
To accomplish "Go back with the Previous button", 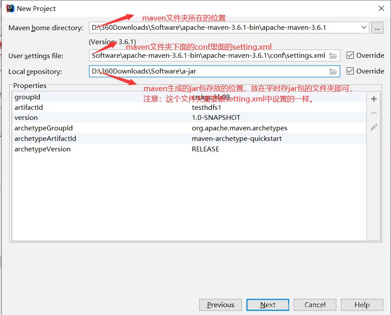I will click(x=220, y=305).
